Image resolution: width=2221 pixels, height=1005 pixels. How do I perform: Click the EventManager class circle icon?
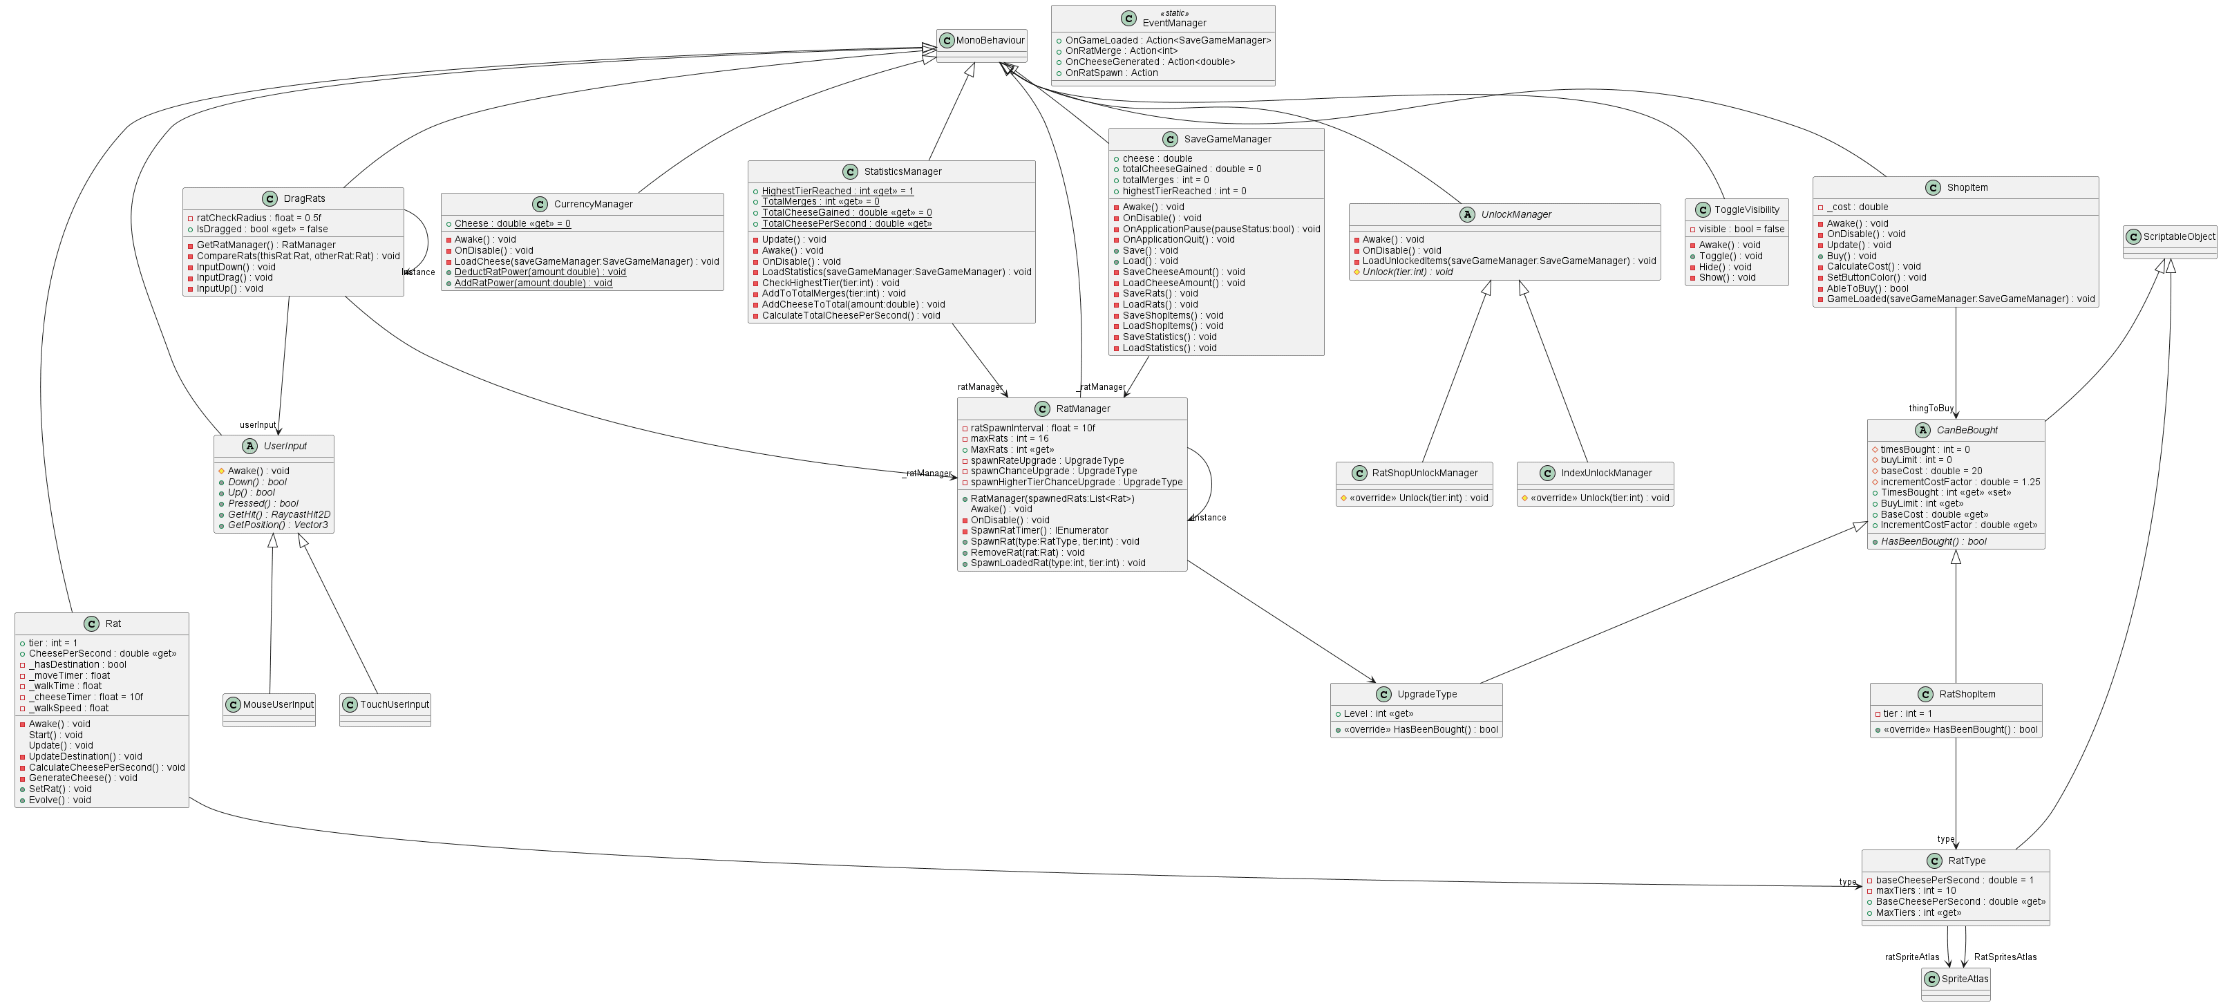click(1128, 18)
